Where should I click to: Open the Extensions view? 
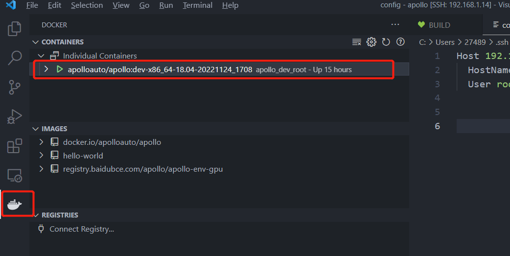[14, 146]
